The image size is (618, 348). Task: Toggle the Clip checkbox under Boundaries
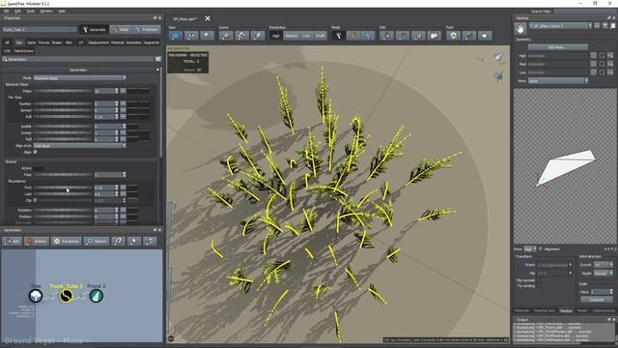[x=35, y=200]
